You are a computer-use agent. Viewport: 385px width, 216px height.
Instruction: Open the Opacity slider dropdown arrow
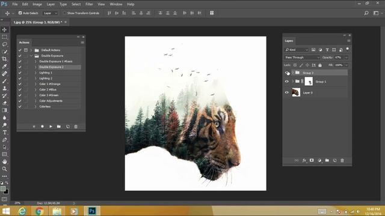click(x=346, y=58)
